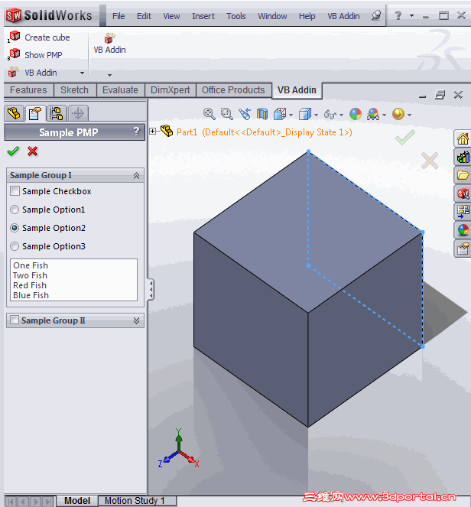Click the Display Style cube icon
The height and width of the screenshot is (507, 471).
point(305,114)
